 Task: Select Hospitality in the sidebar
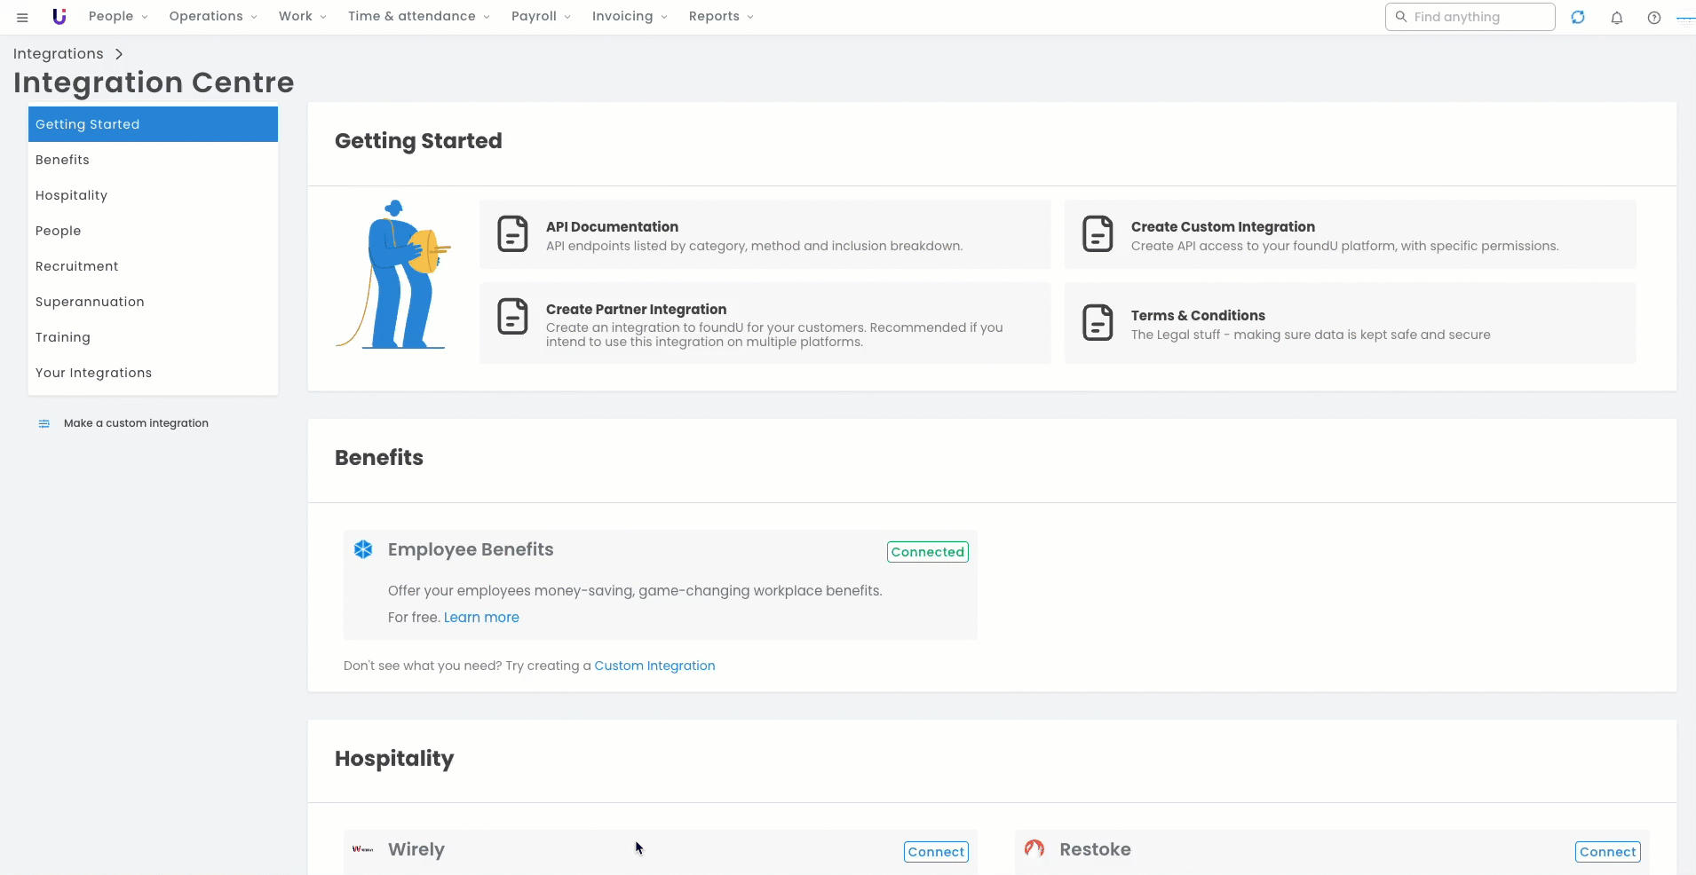click(71, 195)
